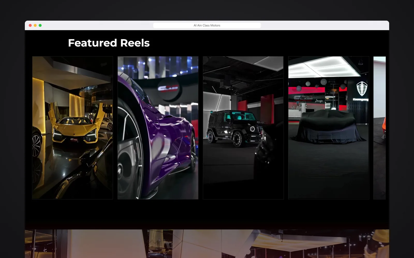Play the black G-Wagon reel

pyautogui.click(x=243, y=128)
